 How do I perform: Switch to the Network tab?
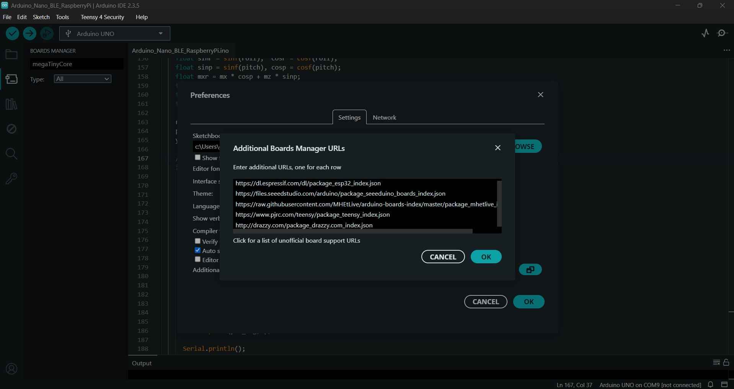[385, 117]
